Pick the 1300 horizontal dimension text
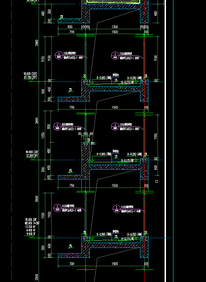The width and height of the screenshot is (206, 282). [x=115, y=27]
